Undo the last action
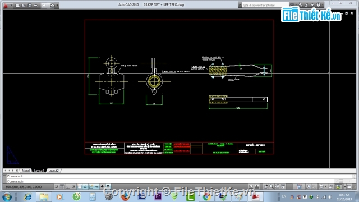359x202 pixels. click(36, 6)
